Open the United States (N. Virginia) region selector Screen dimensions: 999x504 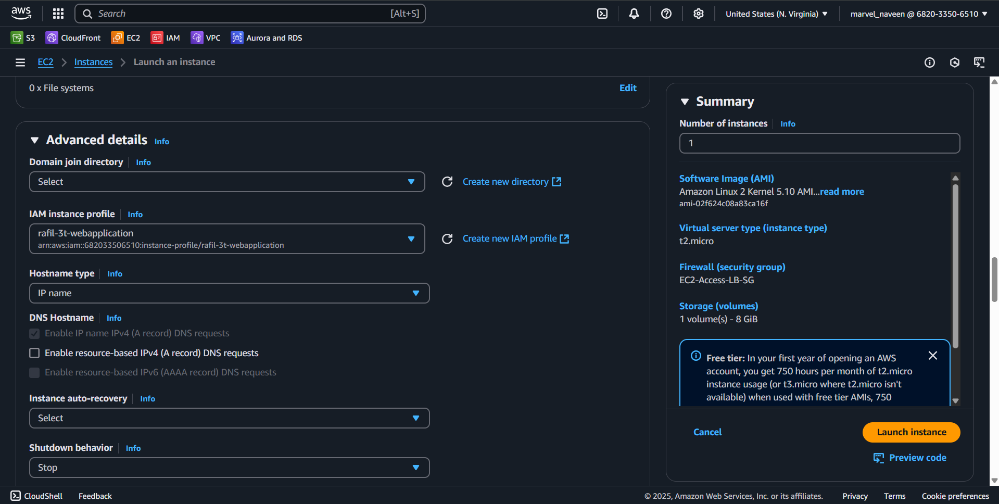[777, 14]
